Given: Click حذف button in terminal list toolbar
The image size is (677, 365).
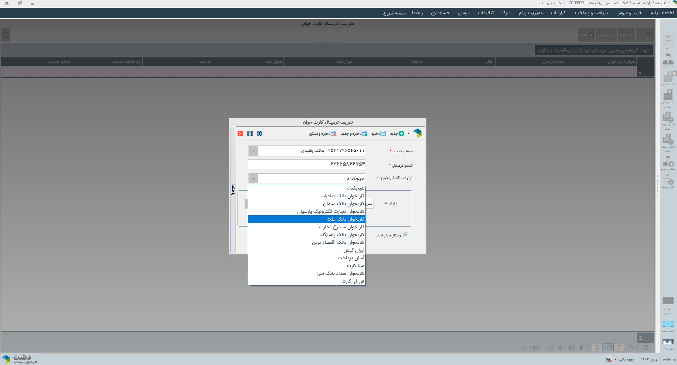Looking at the screenshot, I should pyautogui.click(x=586, y=35).
